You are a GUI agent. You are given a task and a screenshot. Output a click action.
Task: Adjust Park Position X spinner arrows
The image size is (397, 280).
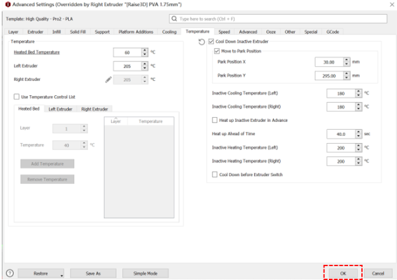tap(347, 62)
